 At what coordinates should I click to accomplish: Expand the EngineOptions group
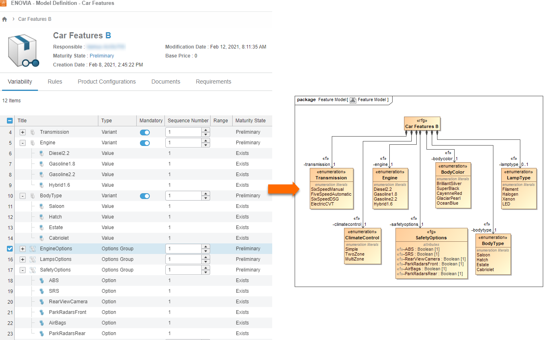(22, 248)
